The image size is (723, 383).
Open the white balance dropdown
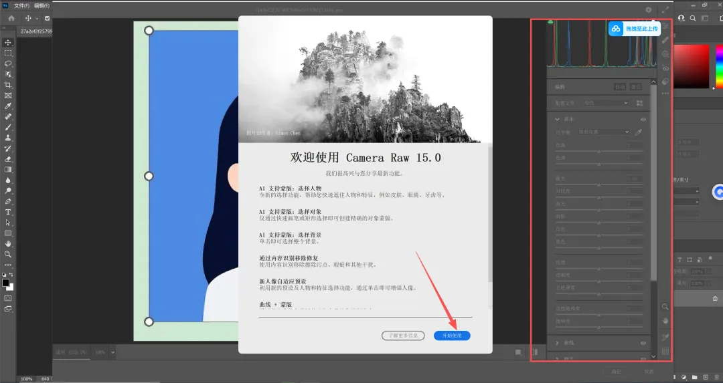604,132
